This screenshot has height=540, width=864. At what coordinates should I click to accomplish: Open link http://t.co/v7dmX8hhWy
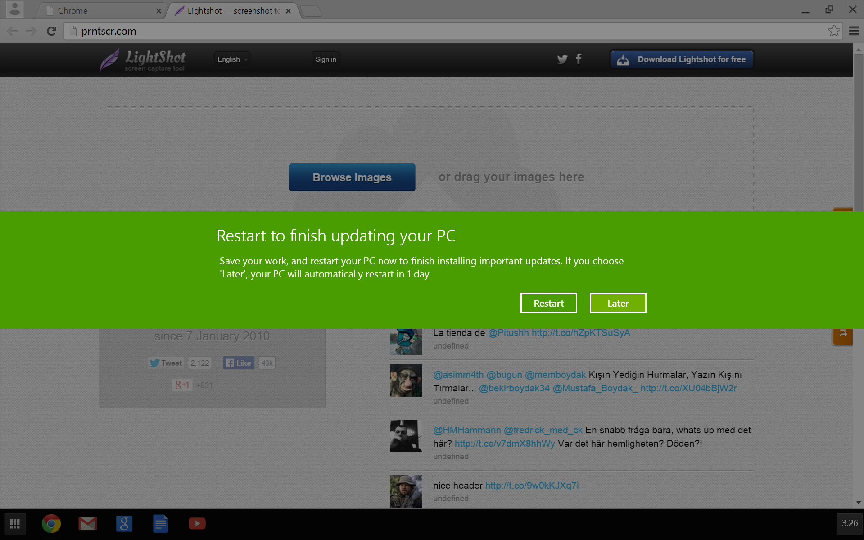coord(505,444)
